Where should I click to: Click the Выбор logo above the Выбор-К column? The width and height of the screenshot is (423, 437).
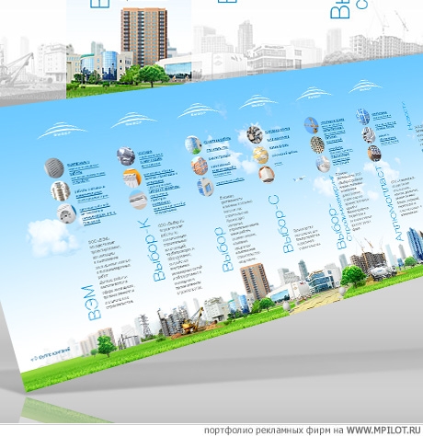click(134, 120)
